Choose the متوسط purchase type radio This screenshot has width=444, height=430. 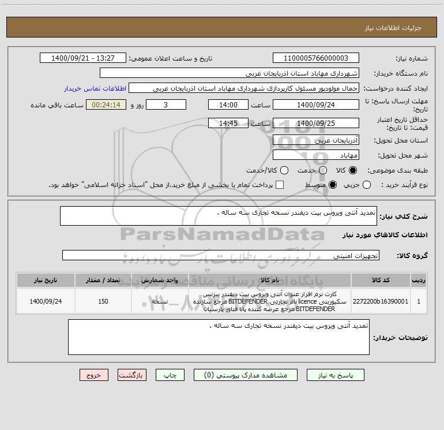point(333,185)
